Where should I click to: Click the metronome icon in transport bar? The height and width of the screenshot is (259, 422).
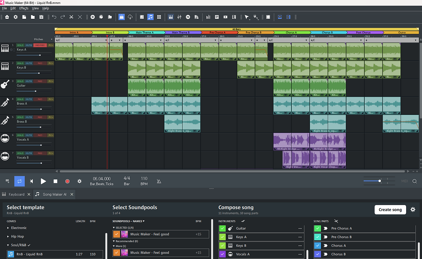159,181
